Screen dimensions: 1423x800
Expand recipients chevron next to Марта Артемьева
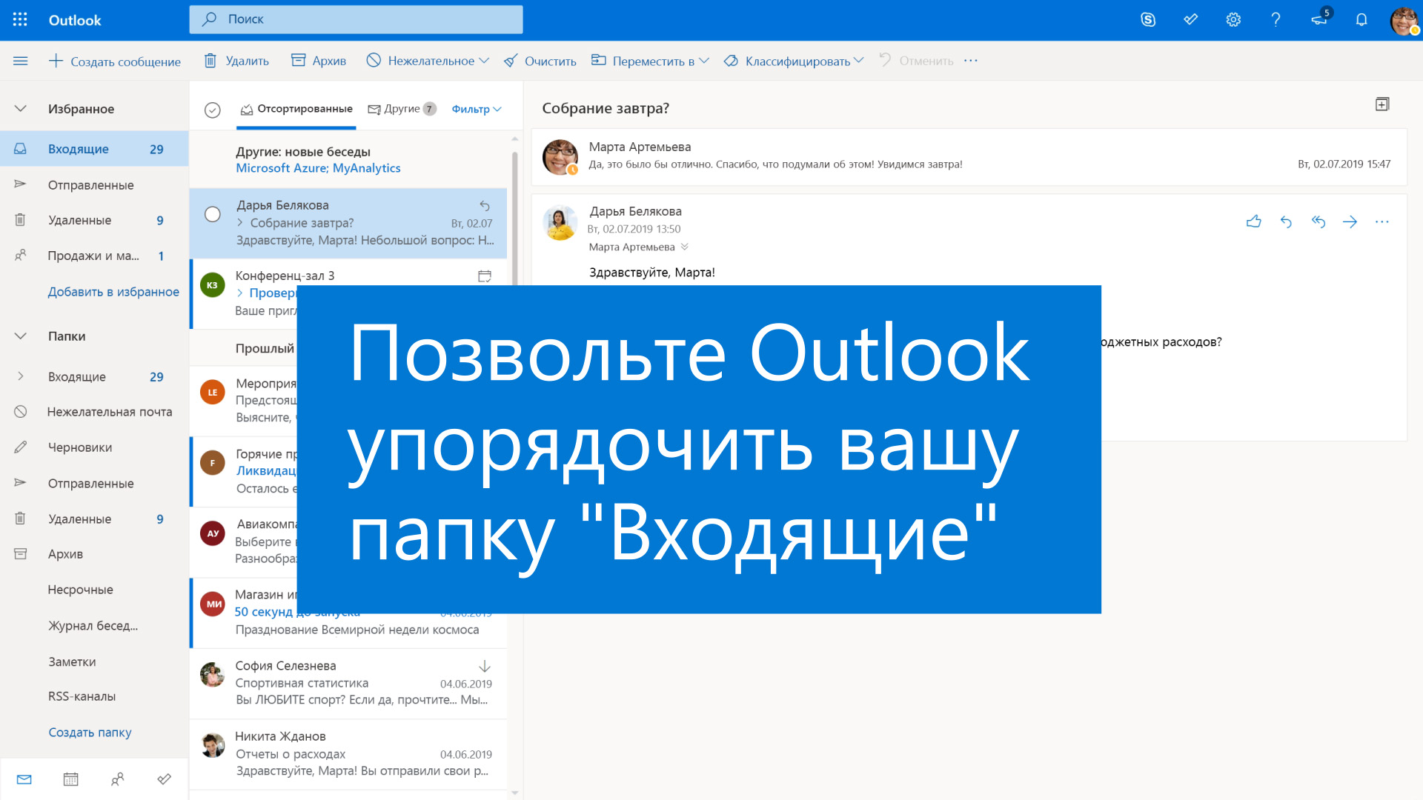[x=685, y=247]
